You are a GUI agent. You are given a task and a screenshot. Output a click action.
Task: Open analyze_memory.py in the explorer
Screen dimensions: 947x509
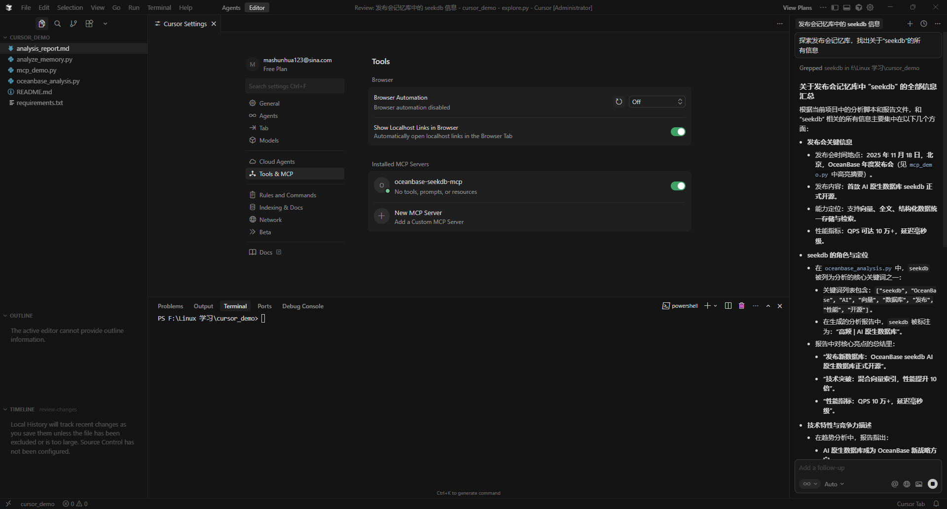click(44, 59)
